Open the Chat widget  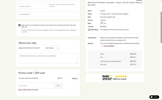tap(154, 97)
